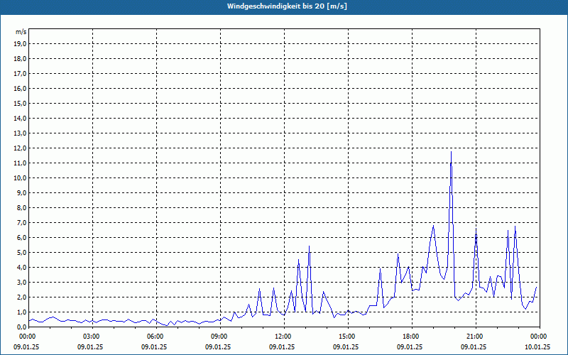This screenshot has height=355, width=568.
Task: Click the '09.01.25' date under 12:00
Action: 282,346
